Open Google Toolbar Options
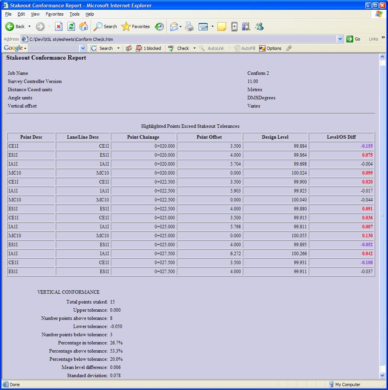The height and width of the screenshot is (390, 388). pos(270,48)
